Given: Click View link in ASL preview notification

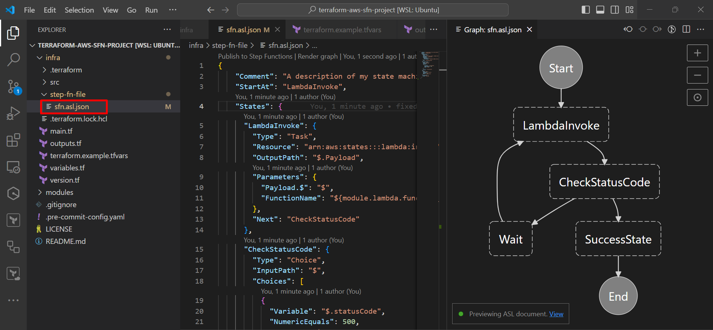Looking at the screenshot, I should (x=556, y=314).
